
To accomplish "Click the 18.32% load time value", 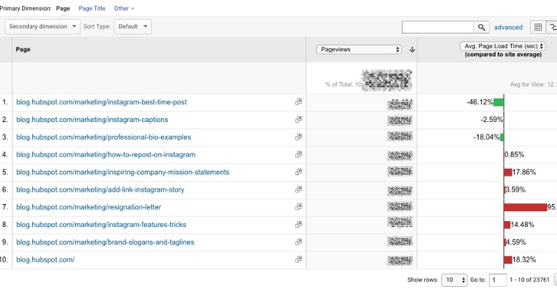I will [x=524, y=260].
